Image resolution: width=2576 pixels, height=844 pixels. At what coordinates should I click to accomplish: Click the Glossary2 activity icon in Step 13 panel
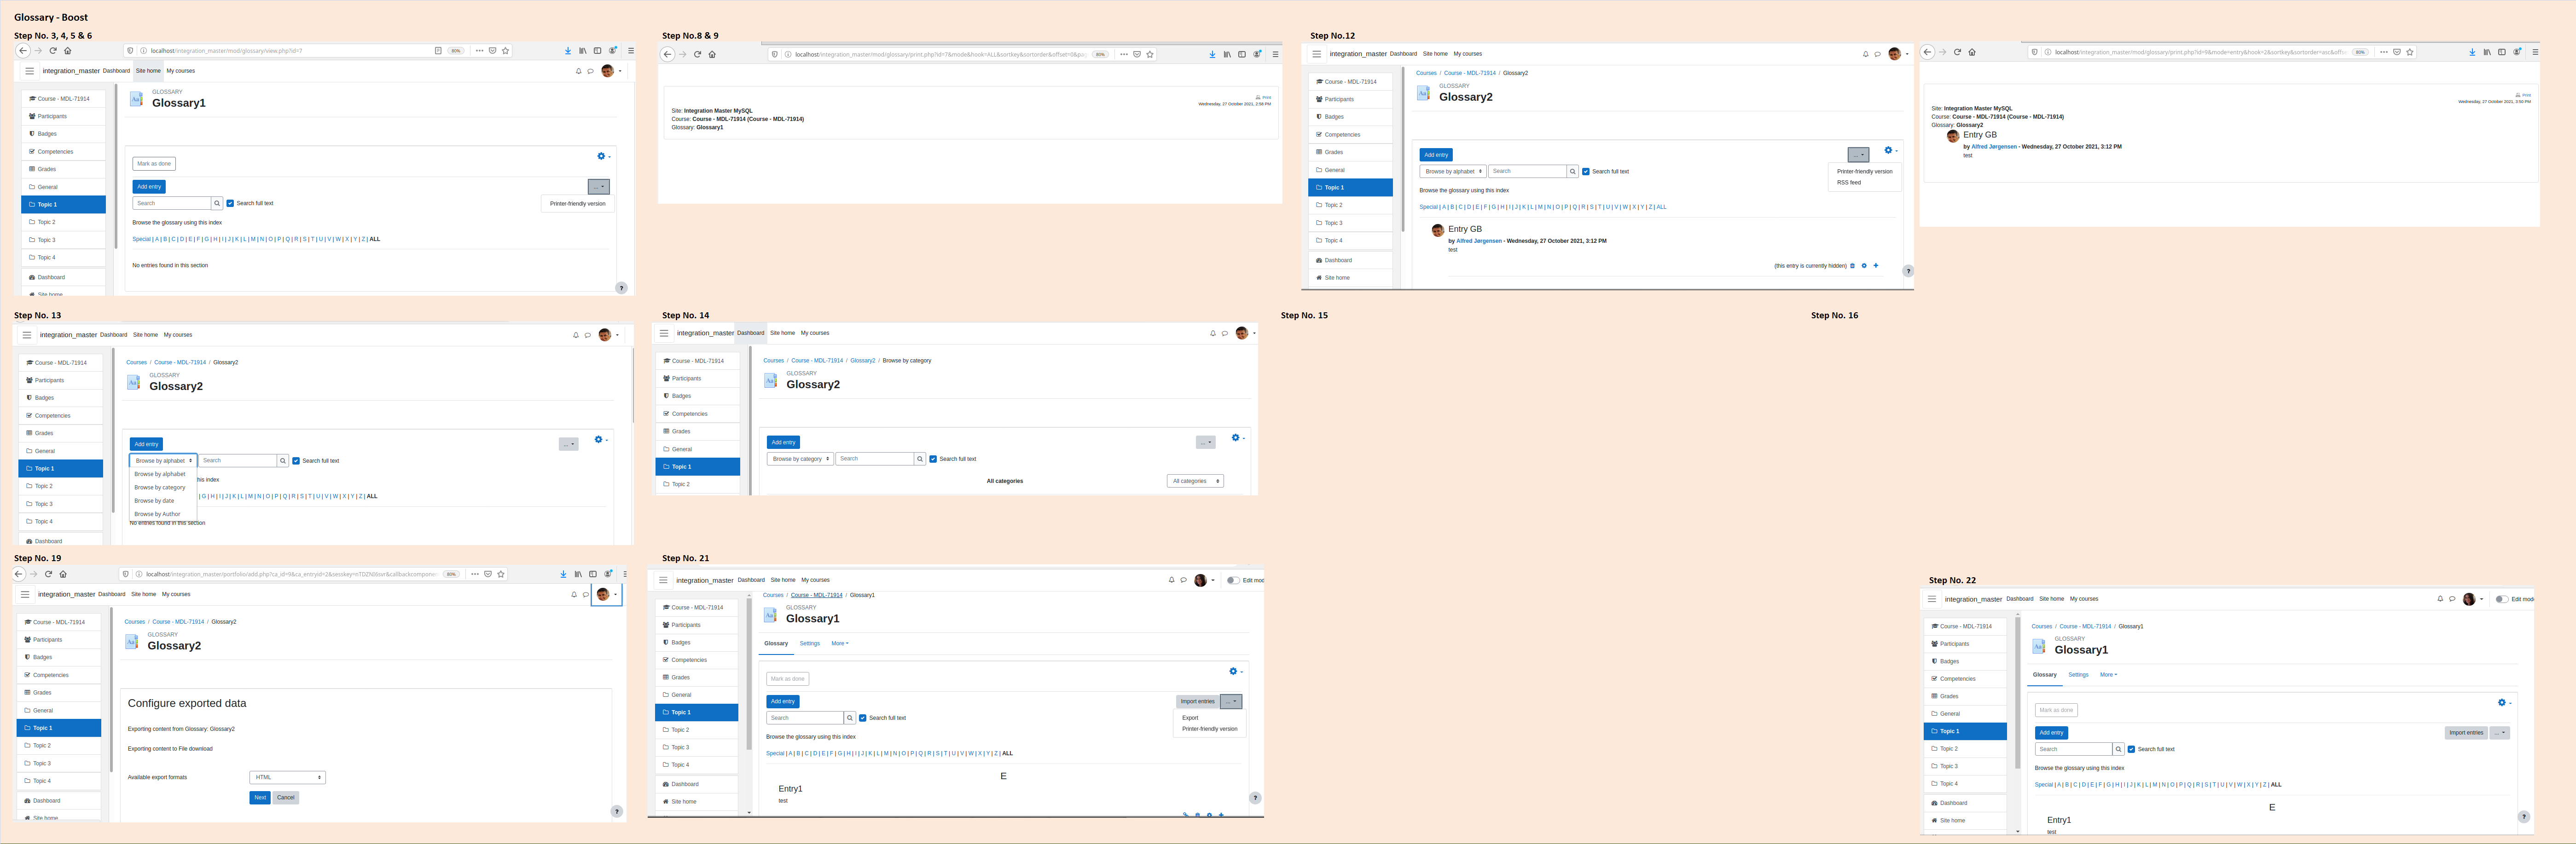[133, 383]
